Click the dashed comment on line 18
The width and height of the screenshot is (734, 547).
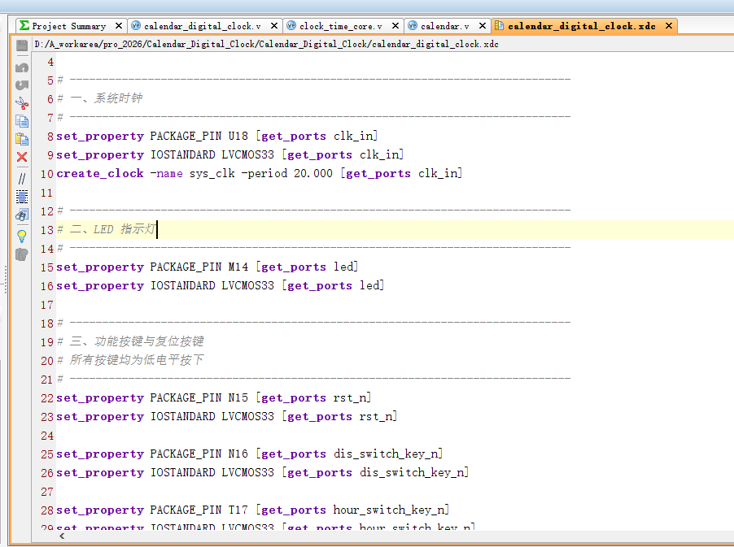click(313, 323)
